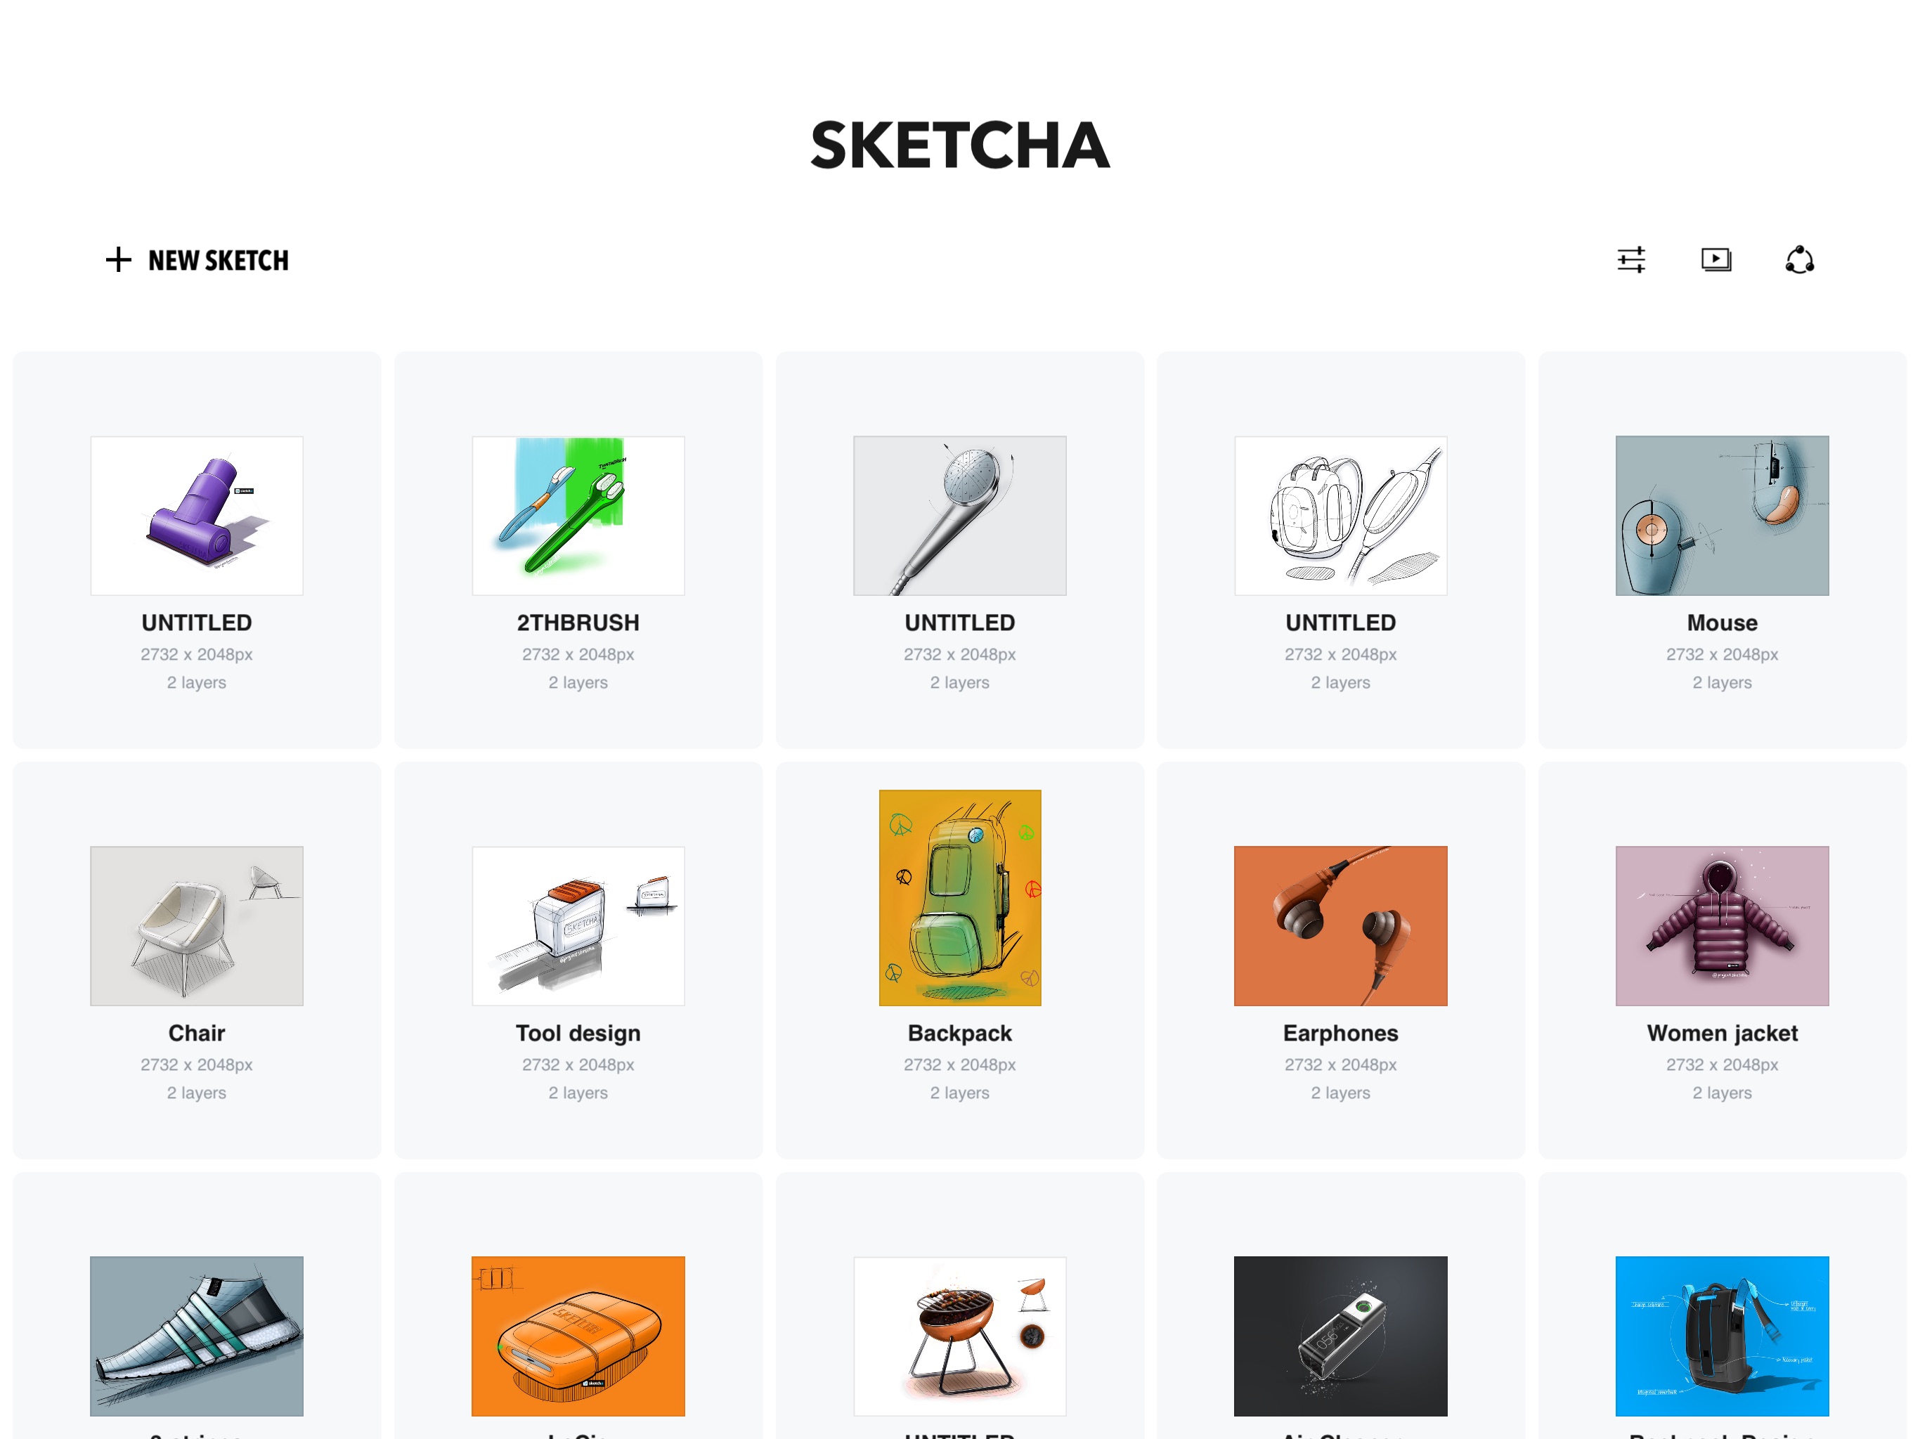The image size is (1920, 1439).
Task: Select the SKETCHA logo header
Action: tap(960, 143)
